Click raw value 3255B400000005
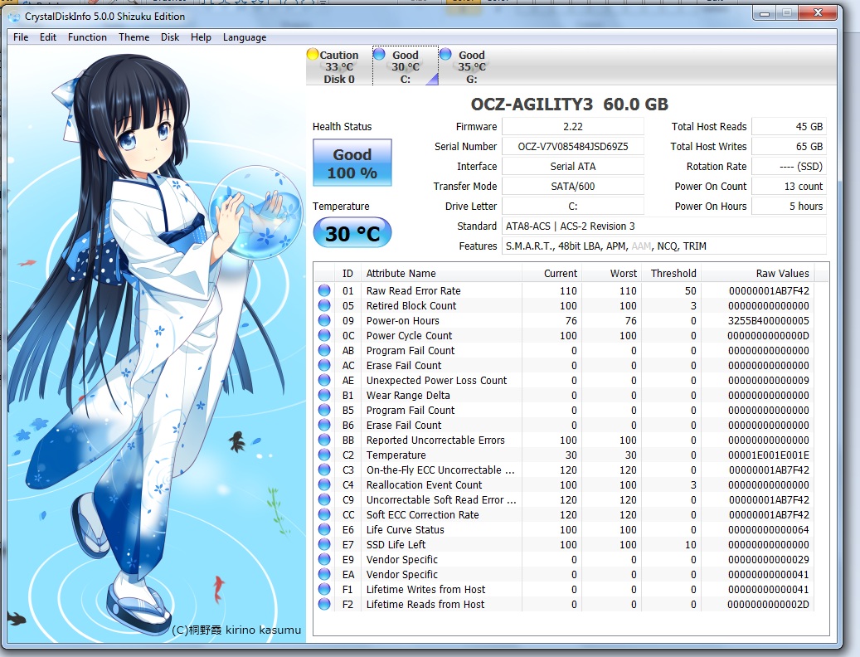This screenshot has height=657, width=860. pos(769,320)
